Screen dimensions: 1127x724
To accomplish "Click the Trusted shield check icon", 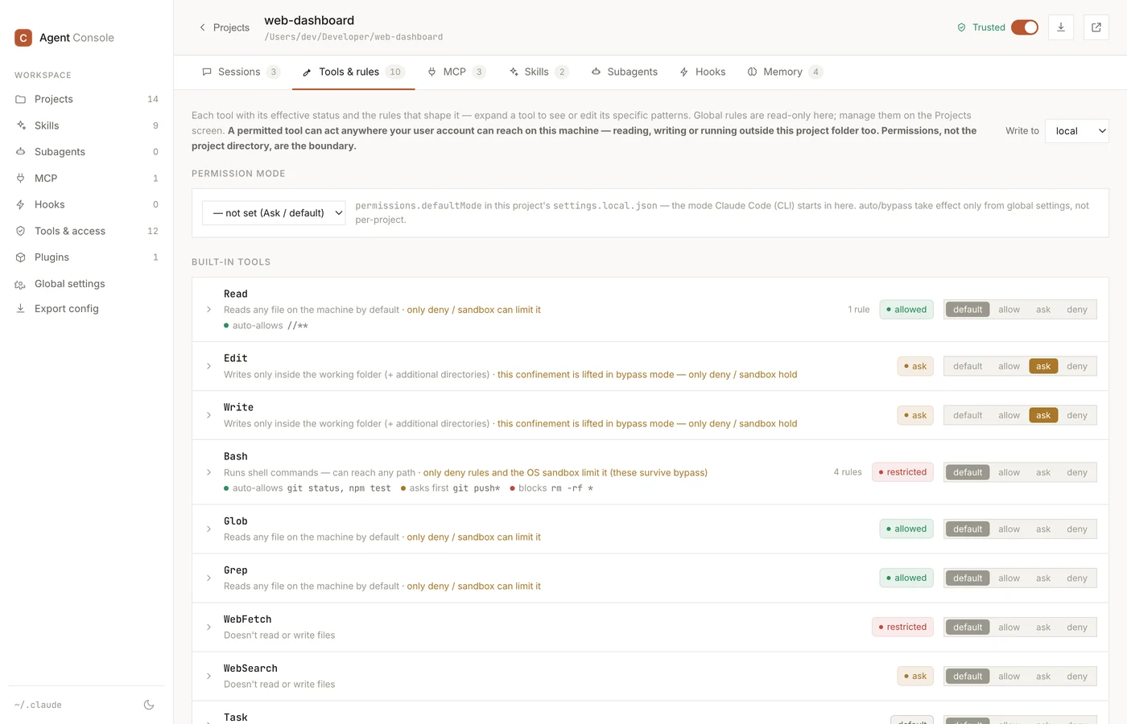I will 961,27.
